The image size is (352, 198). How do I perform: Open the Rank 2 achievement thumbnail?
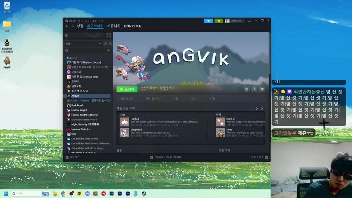pos(220,122)
